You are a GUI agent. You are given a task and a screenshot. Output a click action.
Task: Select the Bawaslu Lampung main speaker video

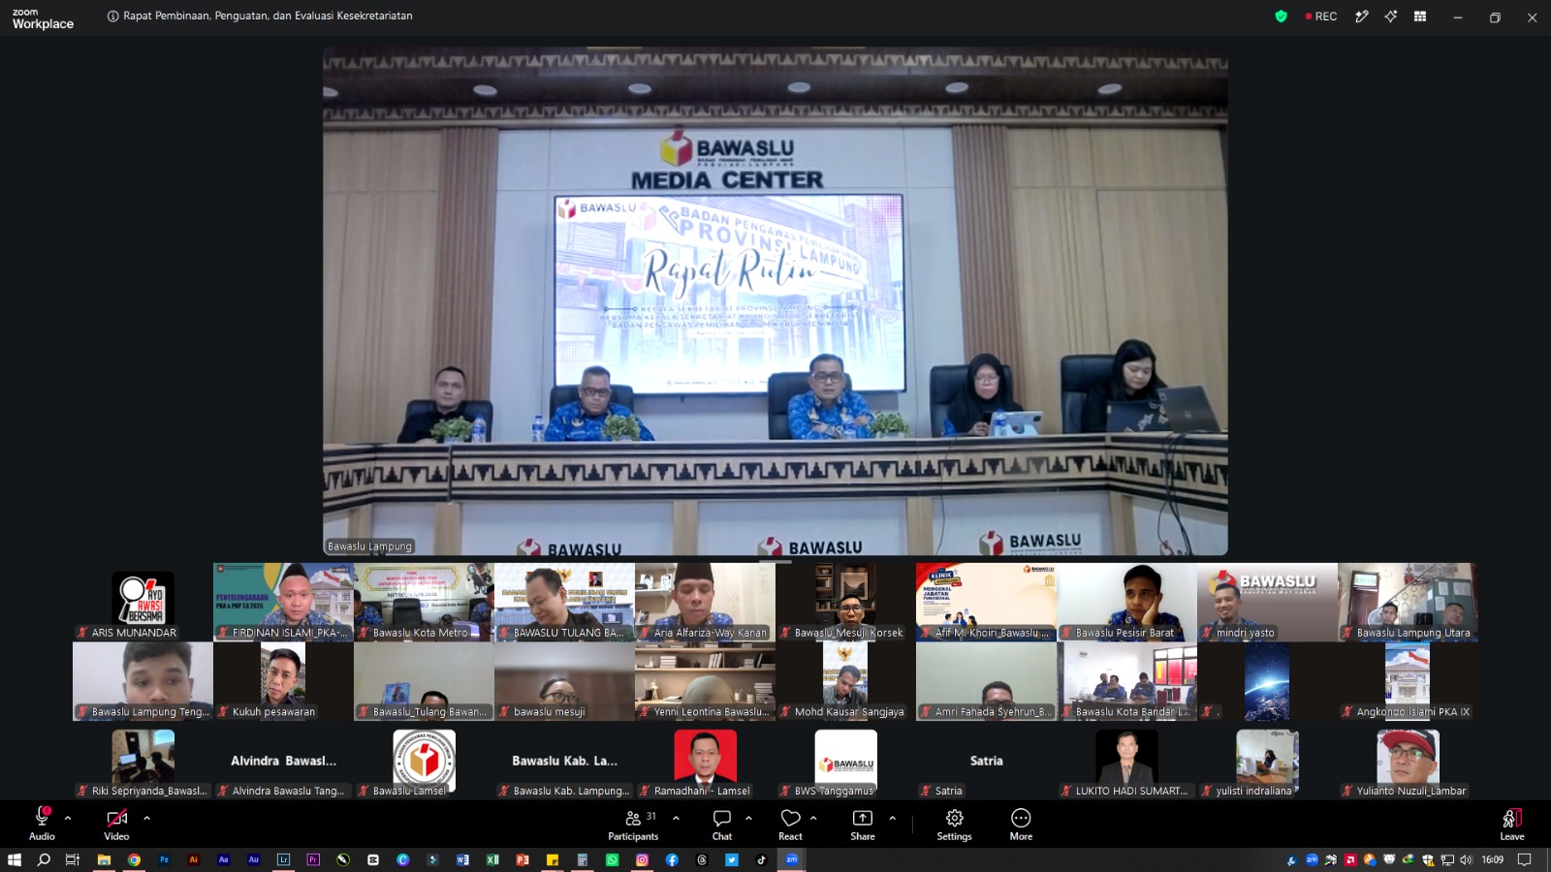(x=775, y=301)
